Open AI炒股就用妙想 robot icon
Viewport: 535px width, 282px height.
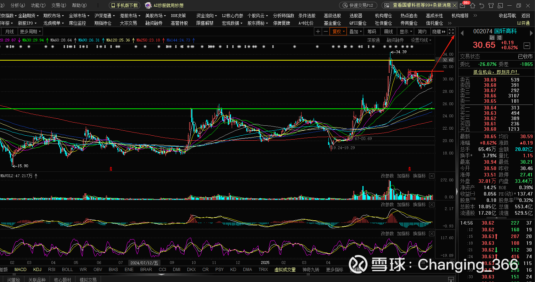[x=148, y=5]
